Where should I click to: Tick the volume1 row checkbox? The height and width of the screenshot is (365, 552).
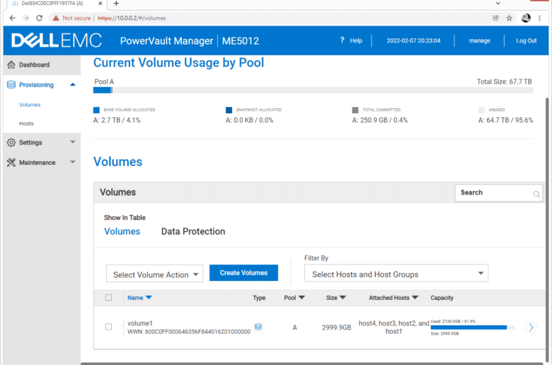[x=108, y=327]
